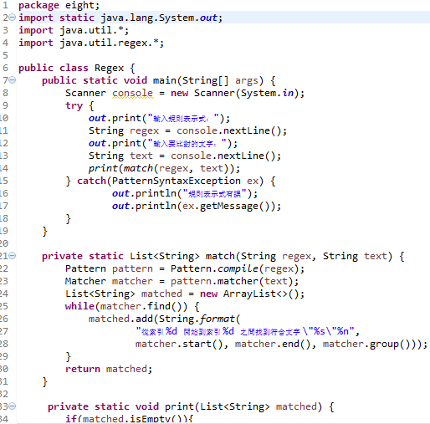This screenshot has width=430, height=424.
Task: Click 'String.format(' on line 26
Action: [199, 319]
